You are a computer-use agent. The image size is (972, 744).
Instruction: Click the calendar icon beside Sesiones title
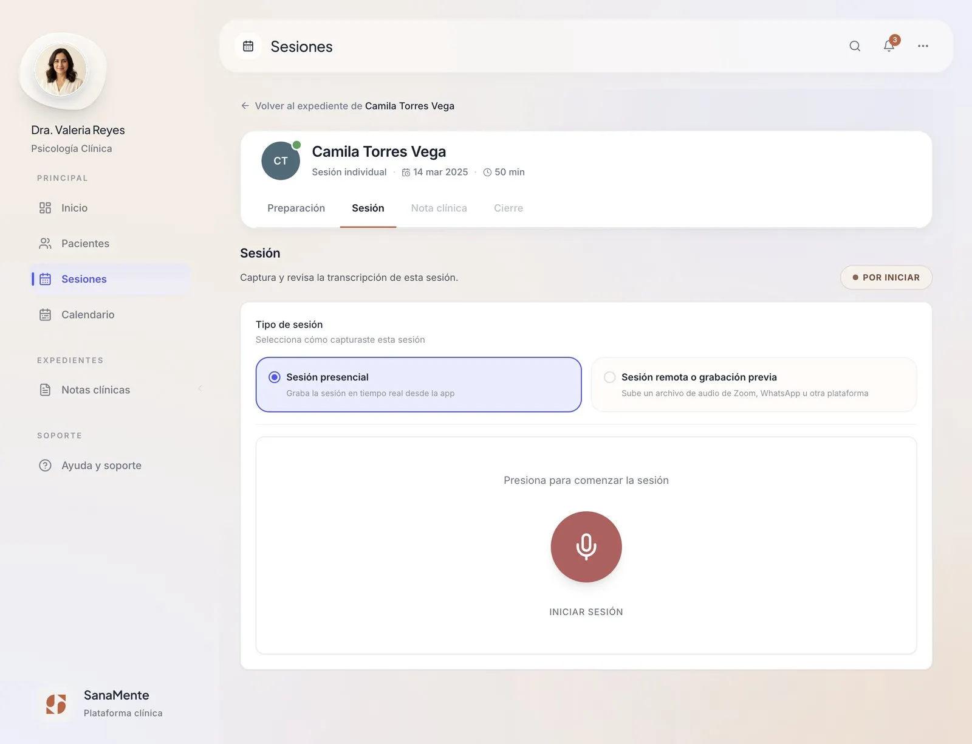point(248,46)
